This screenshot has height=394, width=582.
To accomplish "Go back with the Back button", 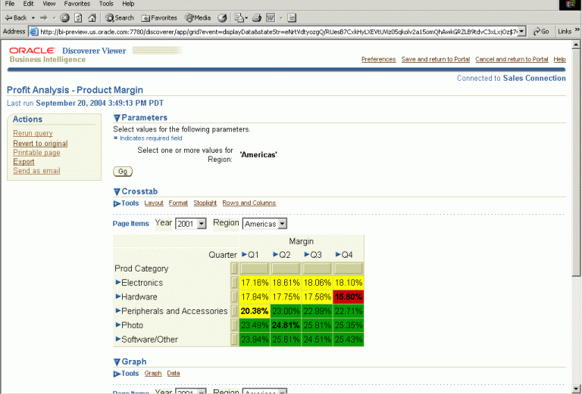I will click(x=16, y=18).
